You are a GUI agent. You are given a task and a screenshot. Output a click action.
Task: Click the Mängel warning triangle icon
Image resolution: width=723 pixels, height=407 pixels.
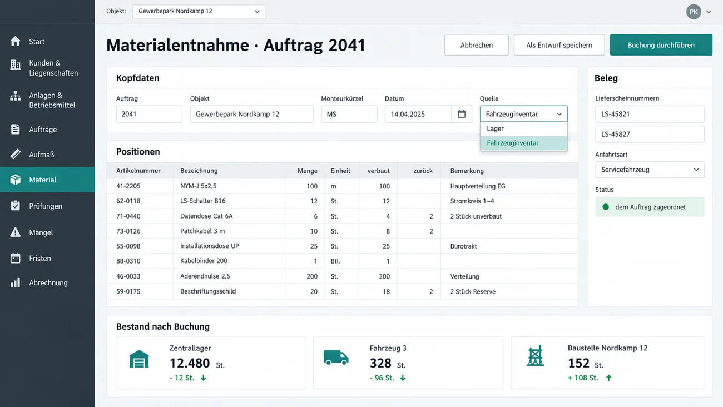click(16, 232)
